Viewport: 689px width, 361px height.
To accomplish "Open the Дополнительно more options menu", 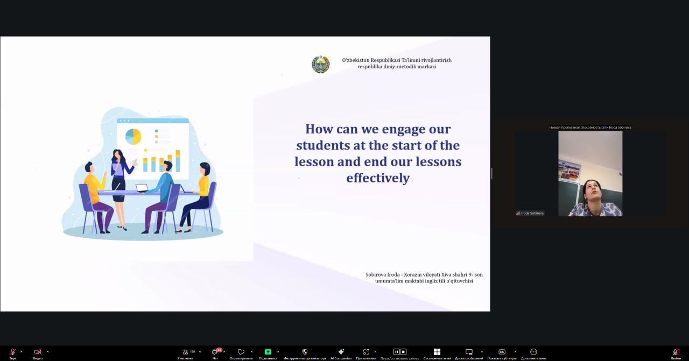I will coord(533,352).
